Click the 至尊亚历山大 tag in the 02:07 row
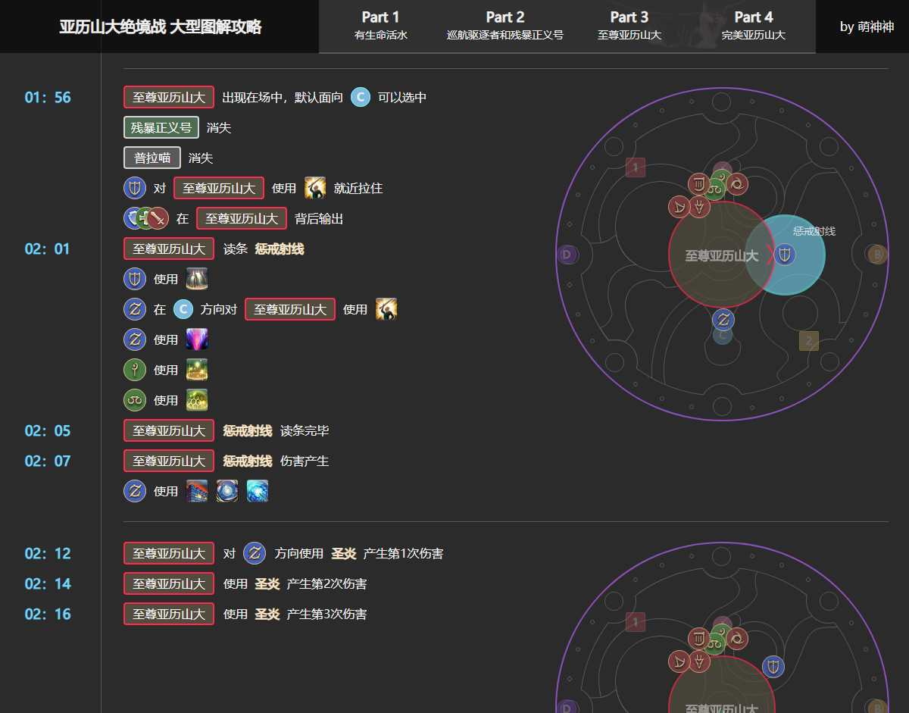 [x=169, y=461]
